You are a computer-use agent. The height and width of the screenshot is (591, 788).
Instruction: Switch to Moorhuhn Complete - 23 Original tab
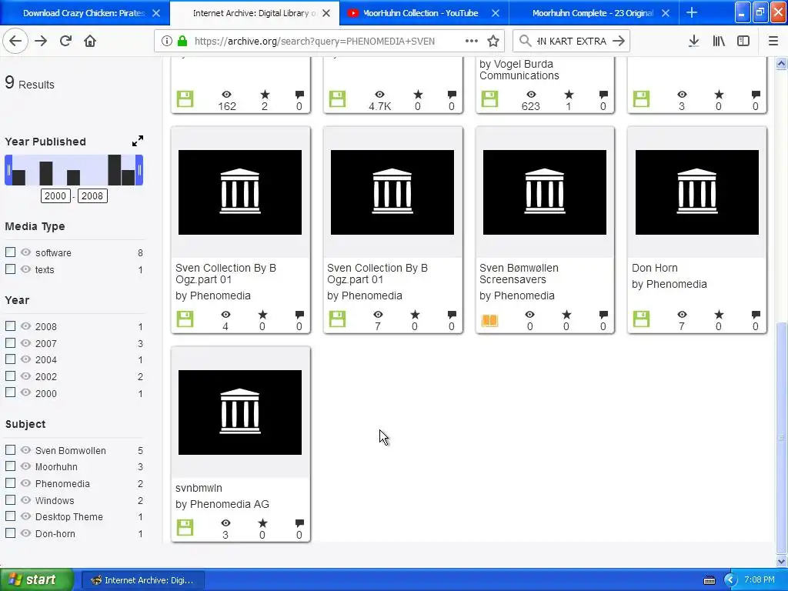[x=593, y=13]
